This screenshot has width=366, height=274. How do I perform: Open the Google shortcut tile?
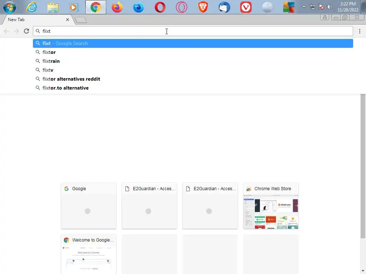[x=89, y=206]
